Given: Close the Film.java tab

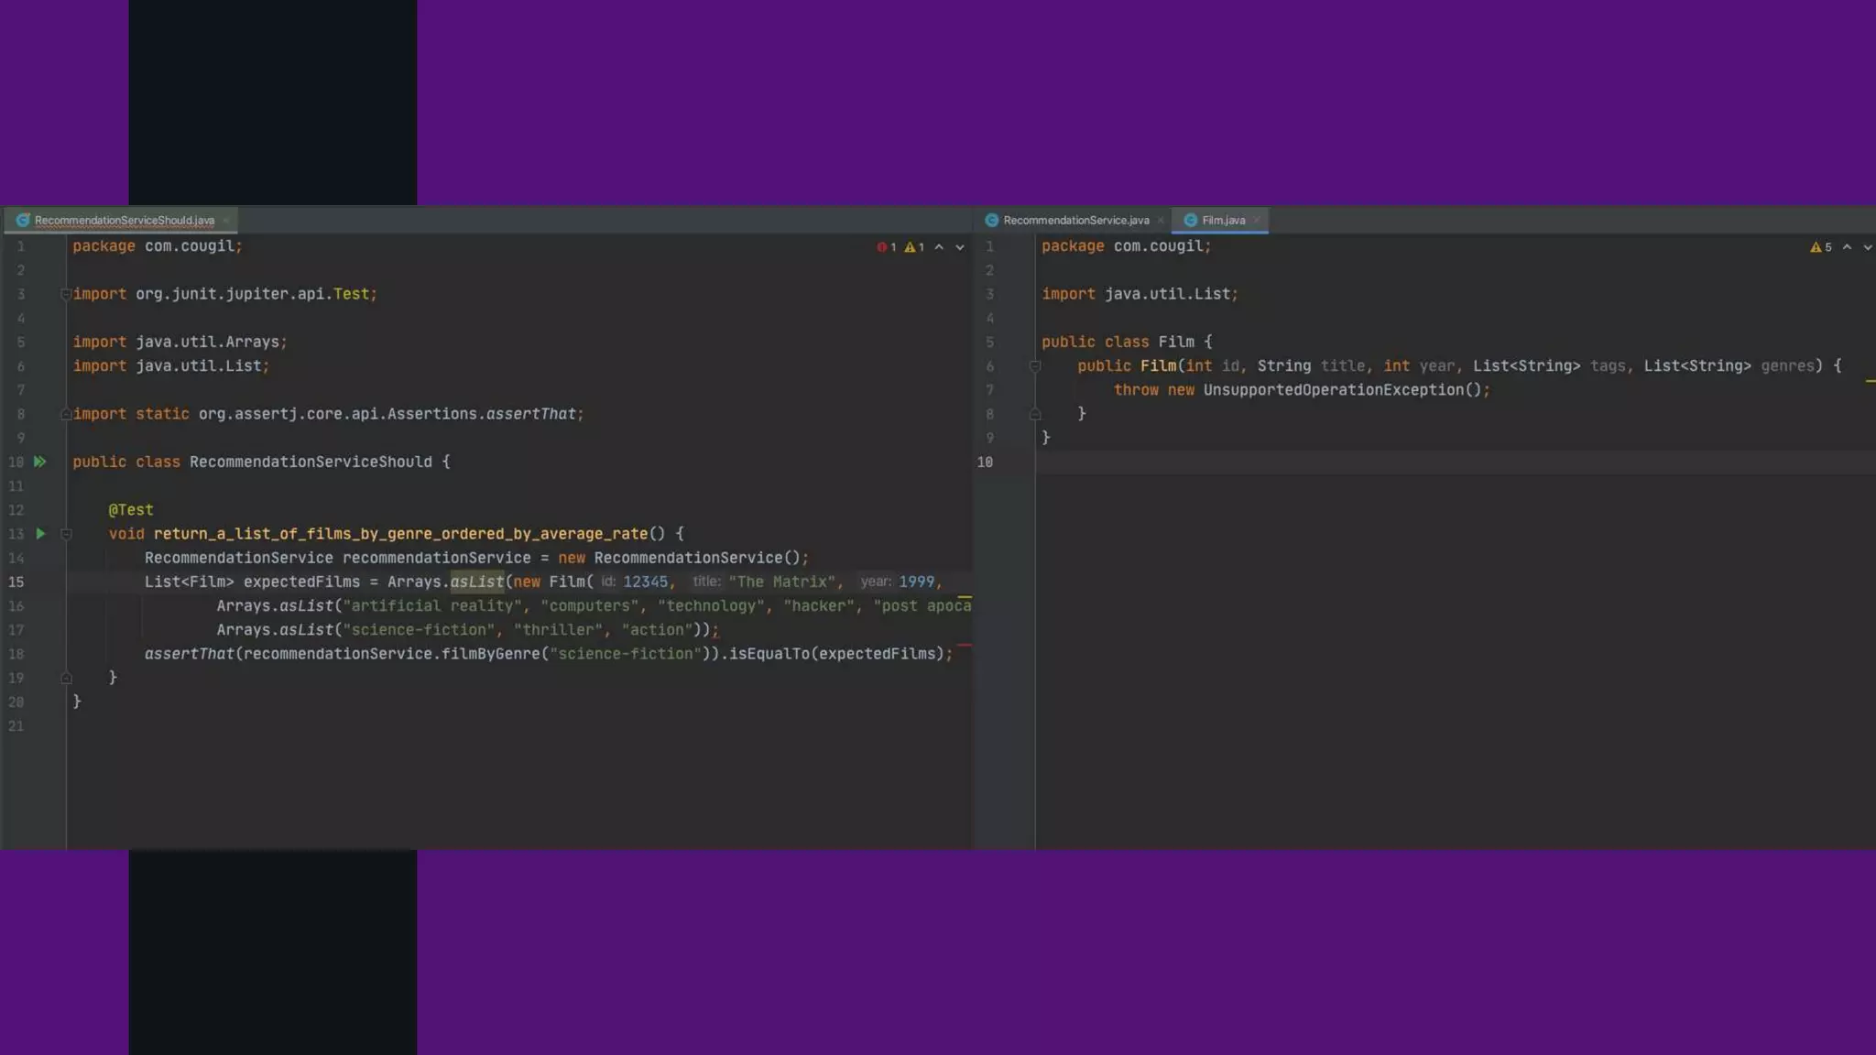Looking at the screenshot, I should coord(1257,221).
